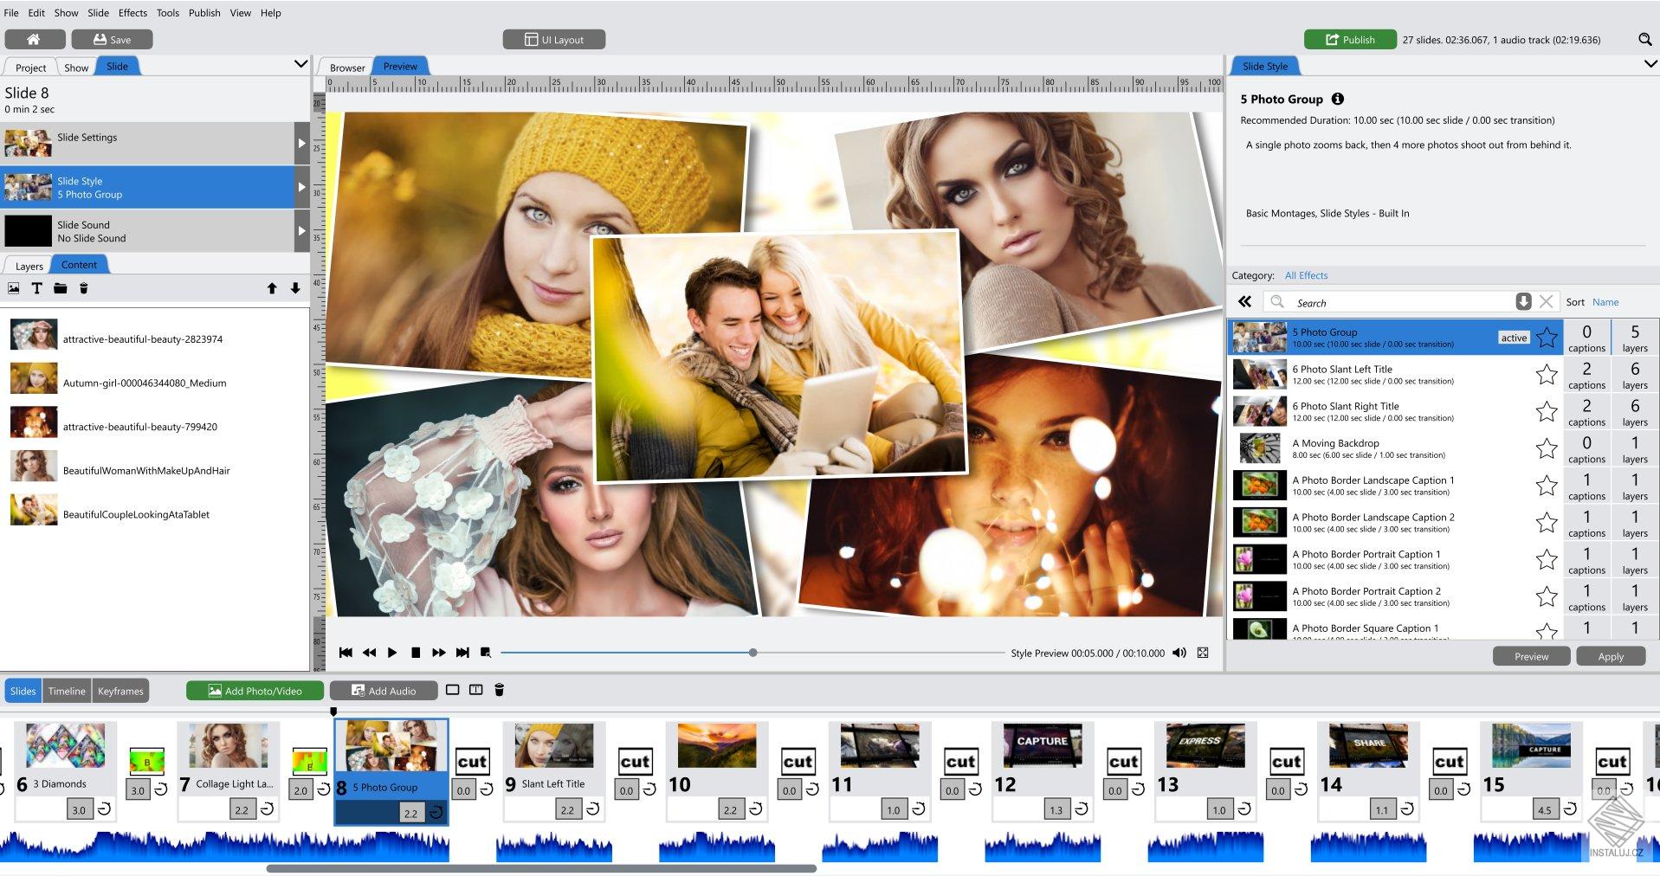Open the Add Image icon in Content toolbar
The height and width of the screenshot is (876, 1660).
[14, 288]
